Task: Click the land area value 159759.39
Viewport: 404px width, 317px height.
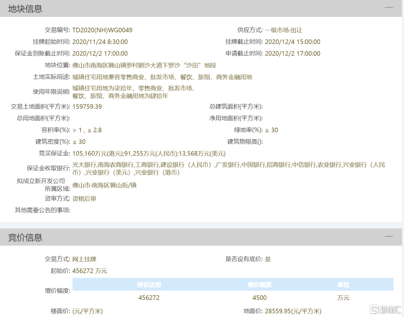Action: point(87,106)
